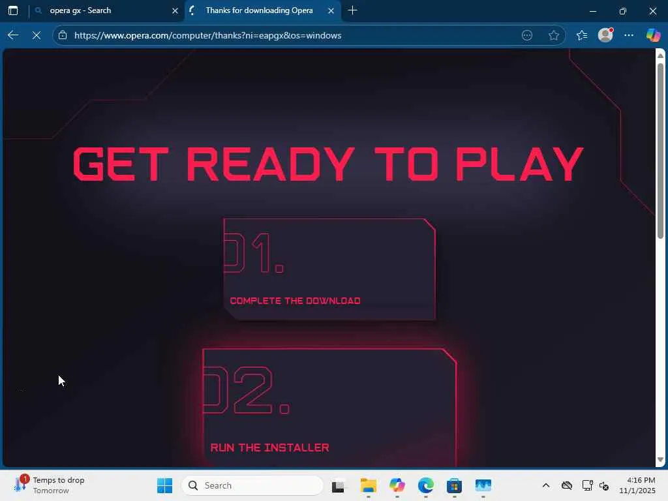
Task: Open Settings and more ellipsis menu
Action: coord(629,35)
